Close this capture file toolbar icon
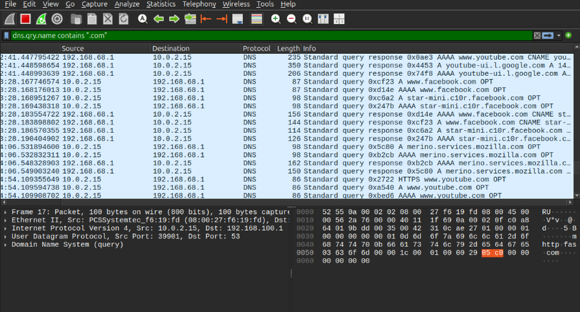This screenshot has height=312, width=580. coord(107,19)
